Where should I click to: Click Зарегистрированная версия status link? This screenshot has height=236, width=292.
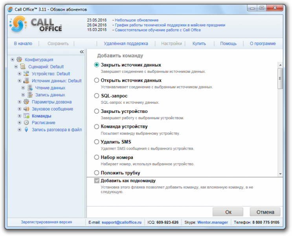[x=46, y=222]
